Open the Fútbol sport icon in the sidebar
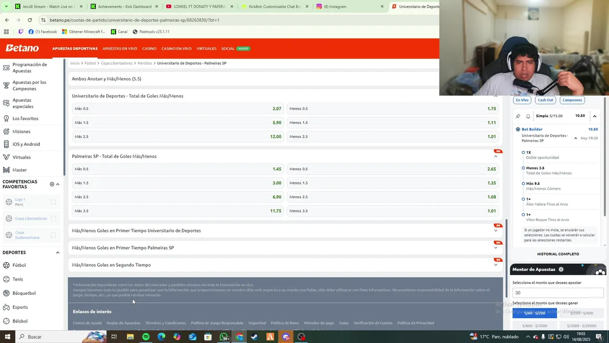 (7, 265)
